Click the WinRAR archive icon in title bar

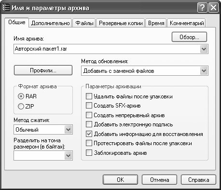[x=6, y=7]
